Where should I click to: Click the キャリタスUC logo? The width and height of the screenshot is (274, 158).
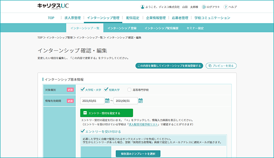click(53, 6)
